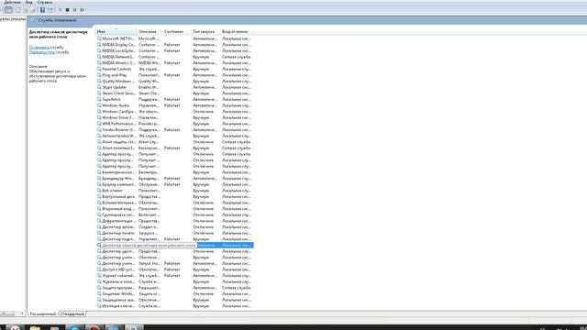
Task: Select the Брандмауэр Windows service row
Action: 174,179
